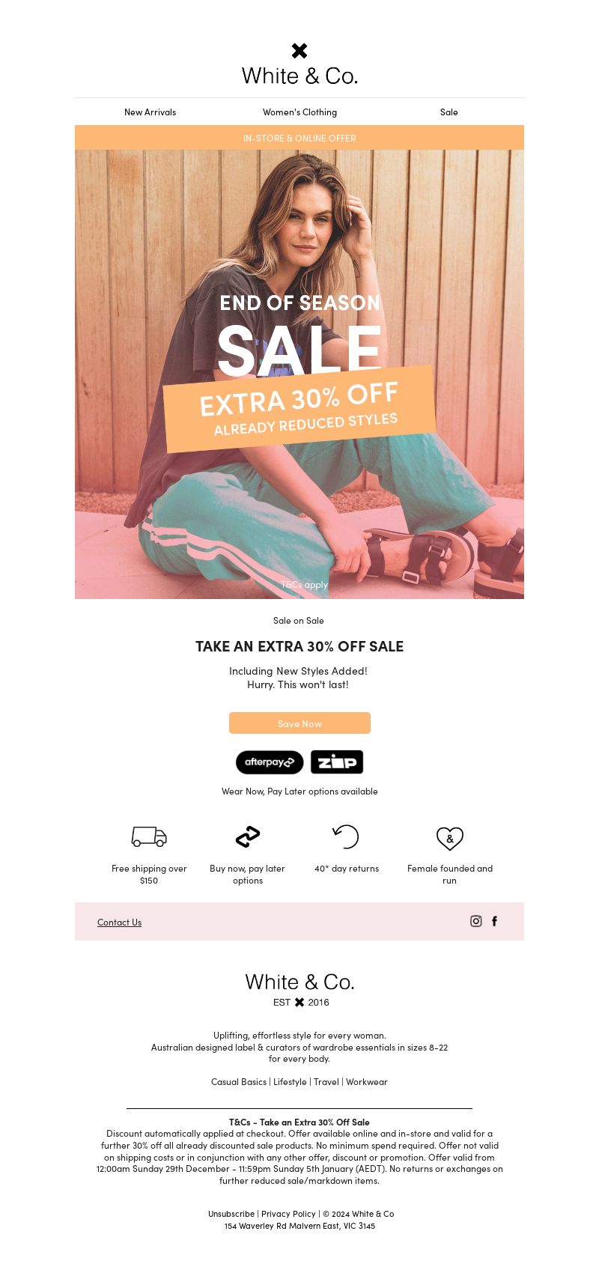Open the Instagram icon in footer bar
Viewport: 599px width, 1261px height.
(x=476, y=921)
